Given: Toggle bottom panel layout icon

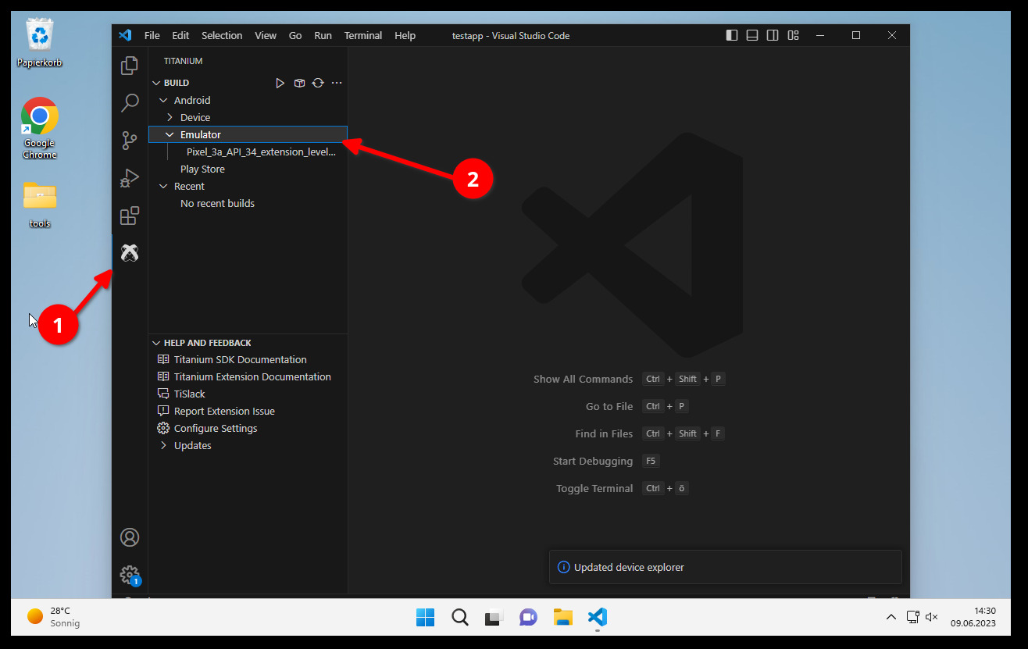Looking at the screenshot, I should [752, 35].
